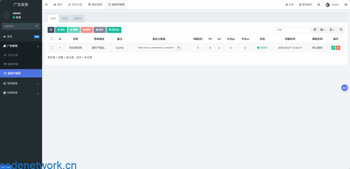Switch to the 使用中 filter tab
Viewport: 350px width, 169px height.
pos(78,18)
